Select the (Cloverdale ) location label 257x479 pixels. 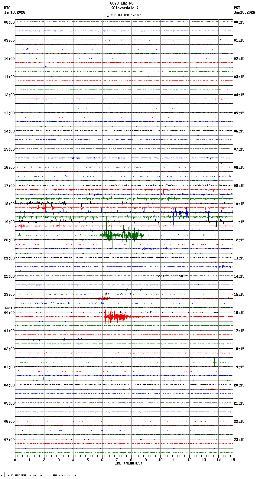125,8
